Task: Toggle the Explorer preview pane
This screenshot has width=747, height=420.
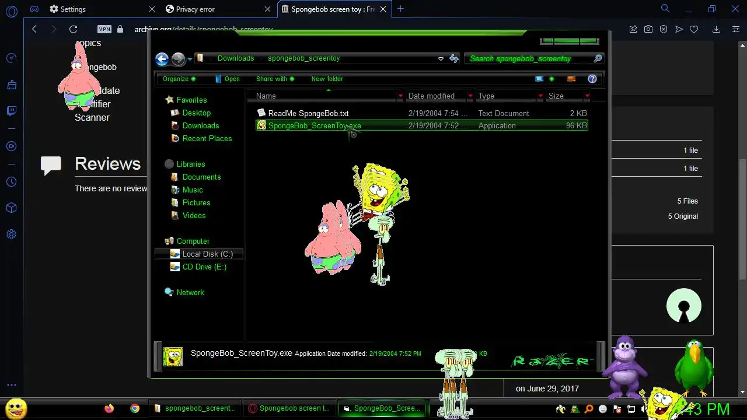Action: tap(571, 79)
